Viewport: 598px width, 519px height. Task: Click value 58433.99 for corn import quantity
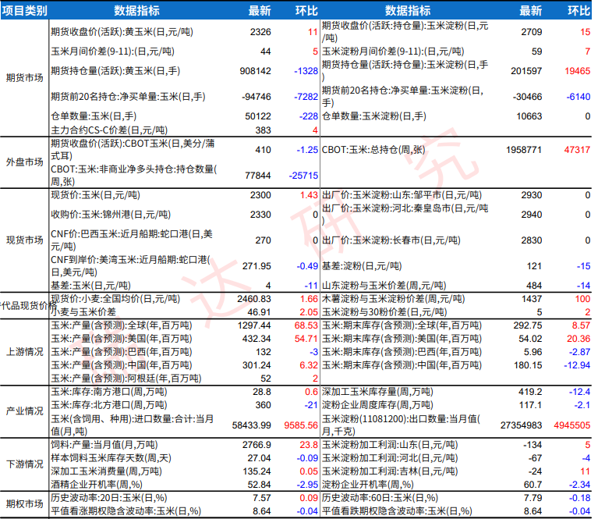coord(252,425)
